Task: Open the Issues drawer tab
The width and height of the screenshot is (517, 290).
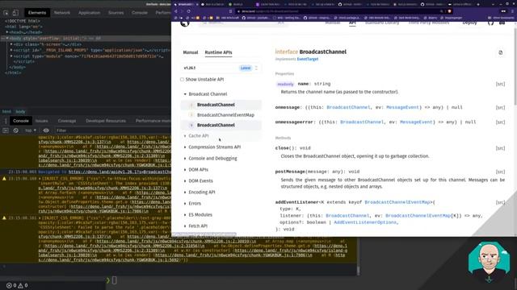Action: [41, 121]
